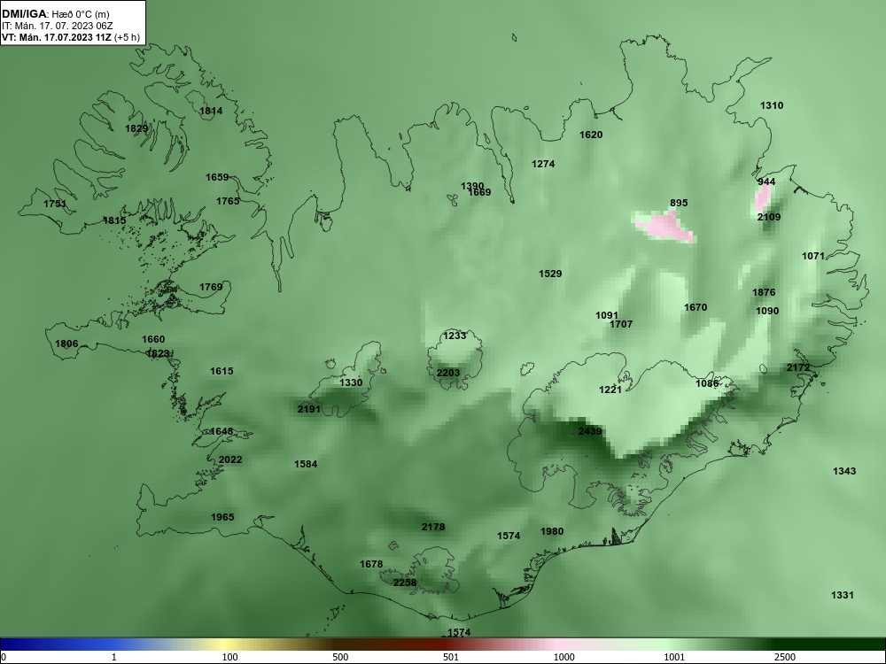The image size is (886, 664).
Task: Click the value 944 on the pink patch
Action: click(766, 181)
